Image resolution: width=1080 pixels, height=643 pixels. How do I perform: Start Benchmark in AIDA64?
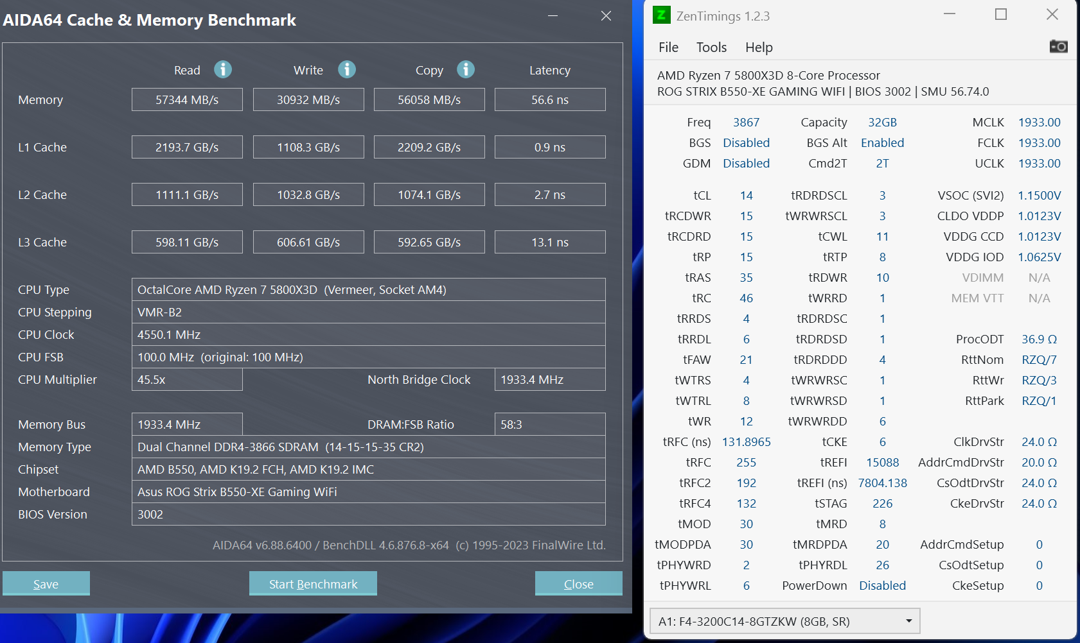click(313, 584)
